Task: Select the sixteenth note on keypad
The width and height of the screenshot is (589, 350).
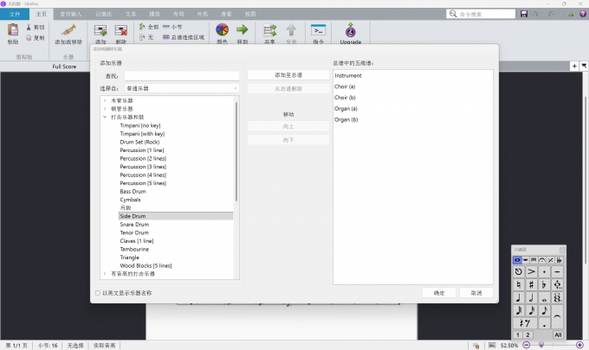Action: pyautogui.click(x=531, y=310)
